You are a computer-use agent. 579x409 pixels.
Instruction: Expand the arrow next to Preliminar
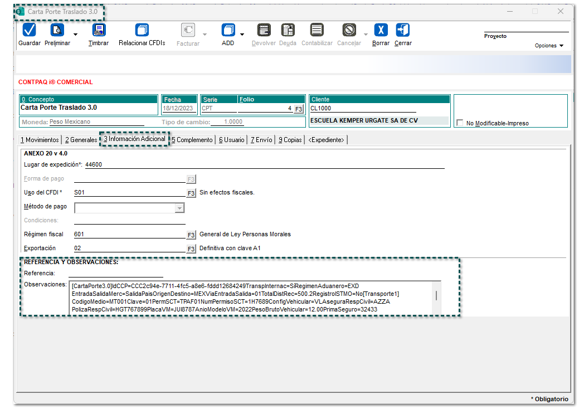click(x=75, y=35)
